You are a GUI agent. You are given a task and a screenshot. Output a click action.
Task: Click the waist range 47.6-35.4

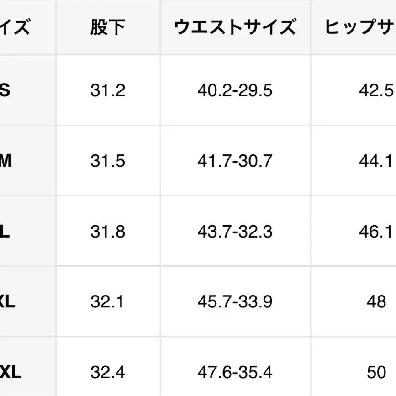(x=235, y=373)
